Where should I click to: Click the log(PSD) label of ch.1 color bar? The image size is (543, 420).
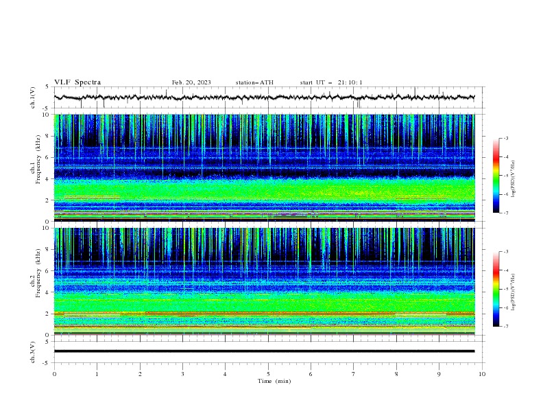tap(514, 179)
